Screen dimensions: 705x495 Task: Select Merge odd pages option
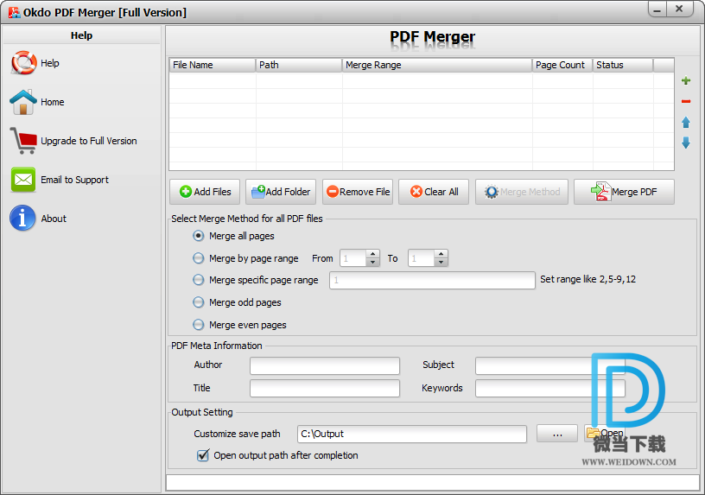199,302
